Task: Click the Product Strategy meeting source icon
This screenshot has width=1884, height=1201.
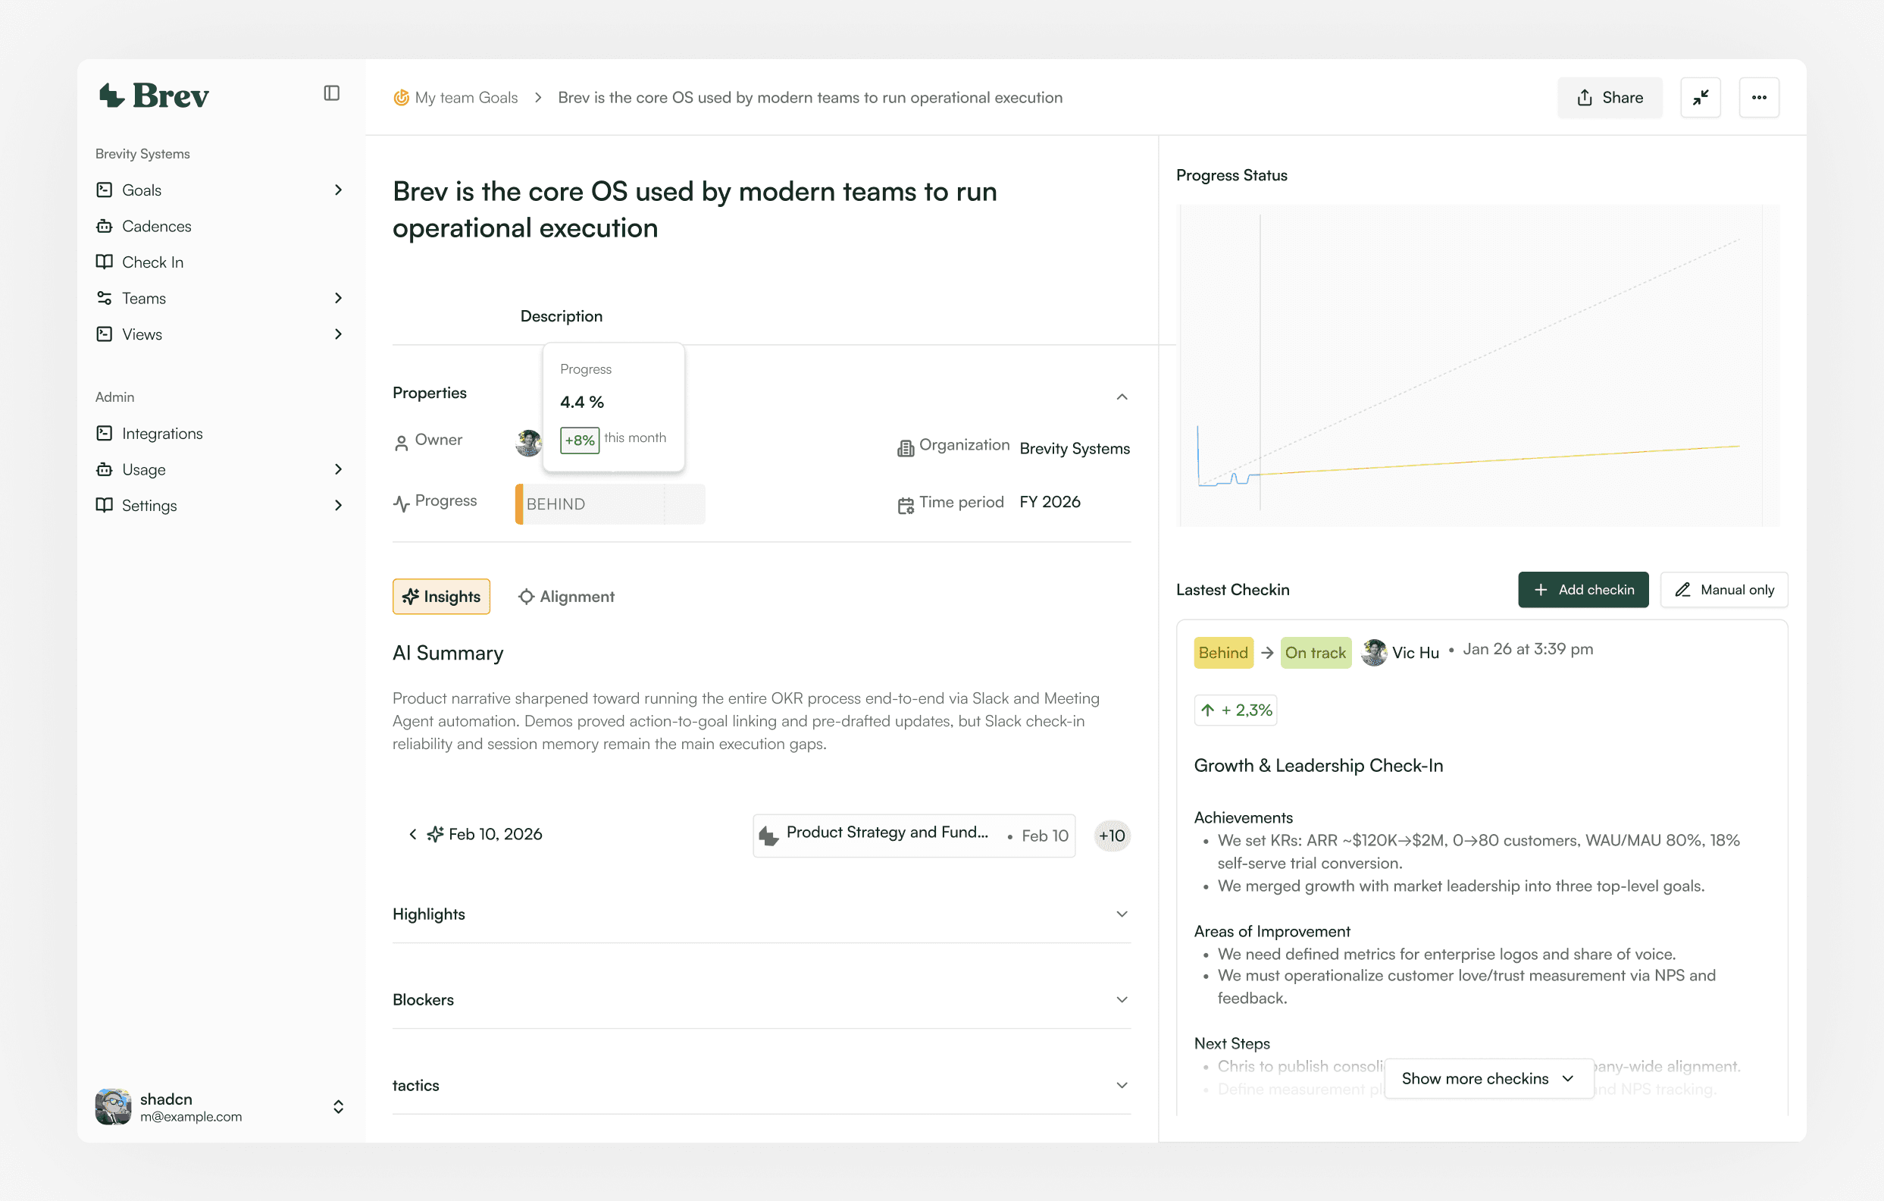Action: (769, 836)
